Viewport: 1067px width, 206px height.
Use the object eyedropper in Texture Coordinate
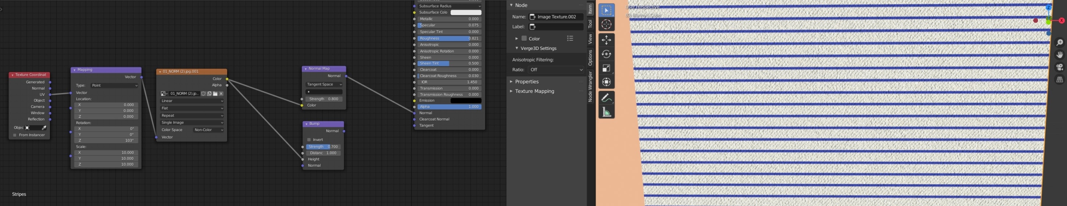[44, 128]
